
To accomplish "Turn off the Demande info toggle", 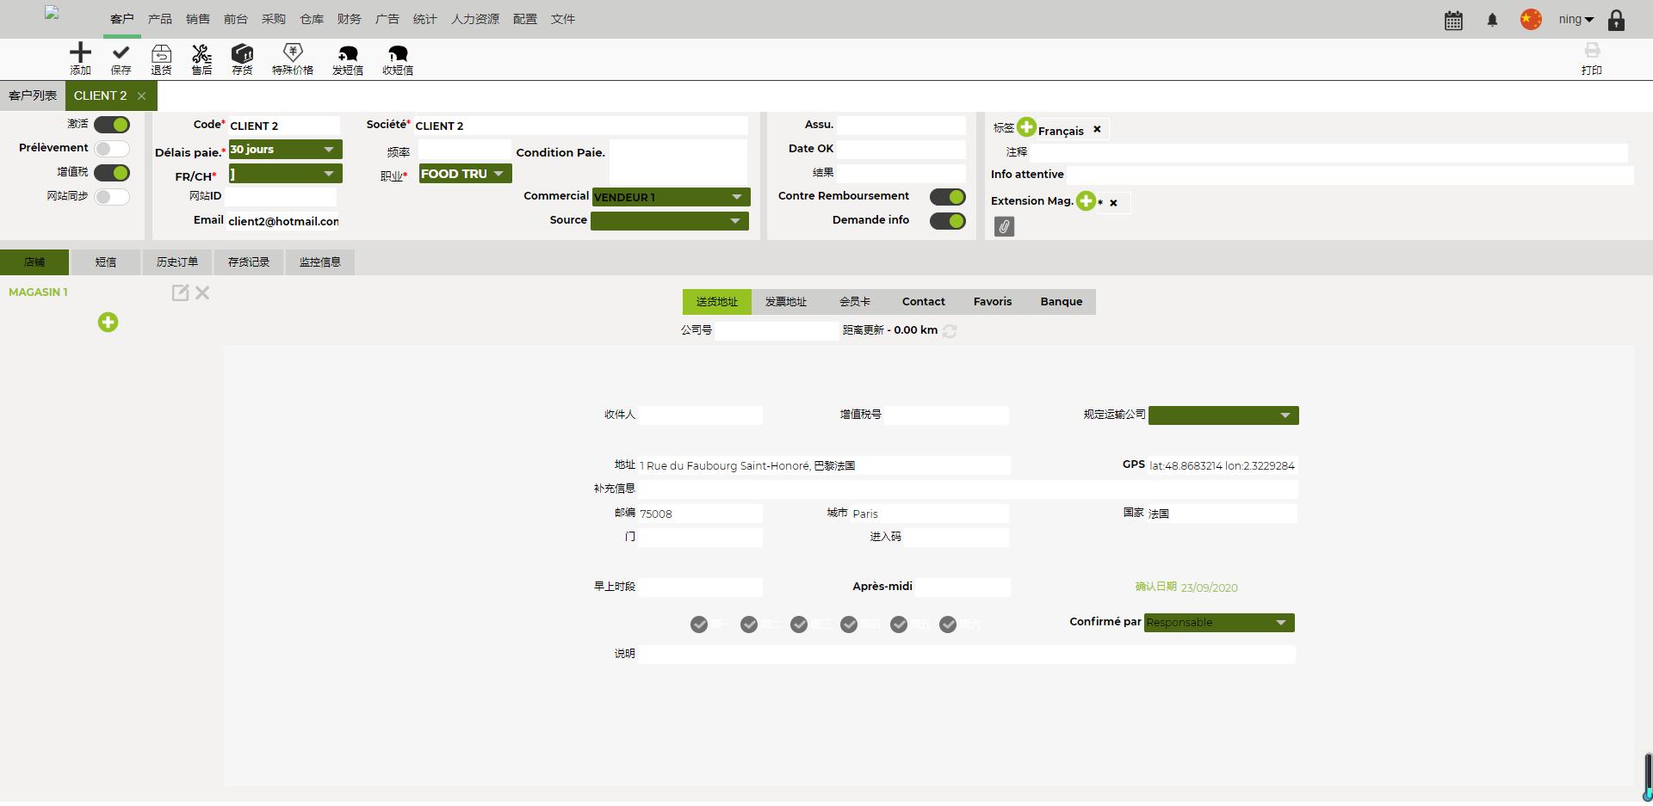I will [x=947, y=221].
